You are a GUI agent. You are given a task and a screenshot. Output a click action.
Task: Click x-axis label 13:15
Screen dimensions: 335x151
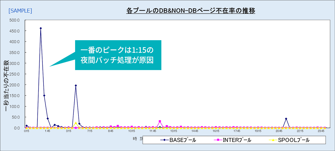pos(174,131)
